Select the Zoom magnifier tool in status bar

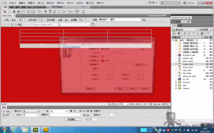pos(116,104)
